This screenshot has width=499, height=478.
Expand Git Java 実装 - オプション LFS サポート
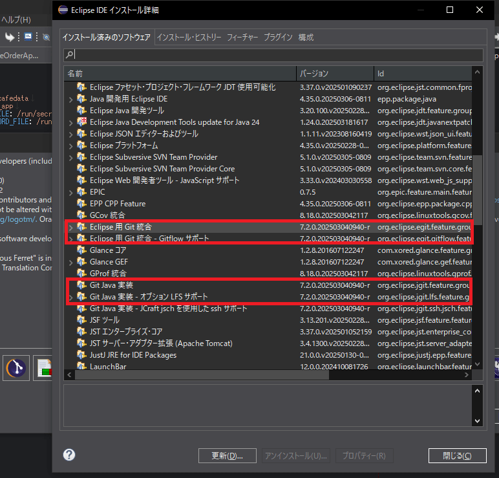(70, 297)
